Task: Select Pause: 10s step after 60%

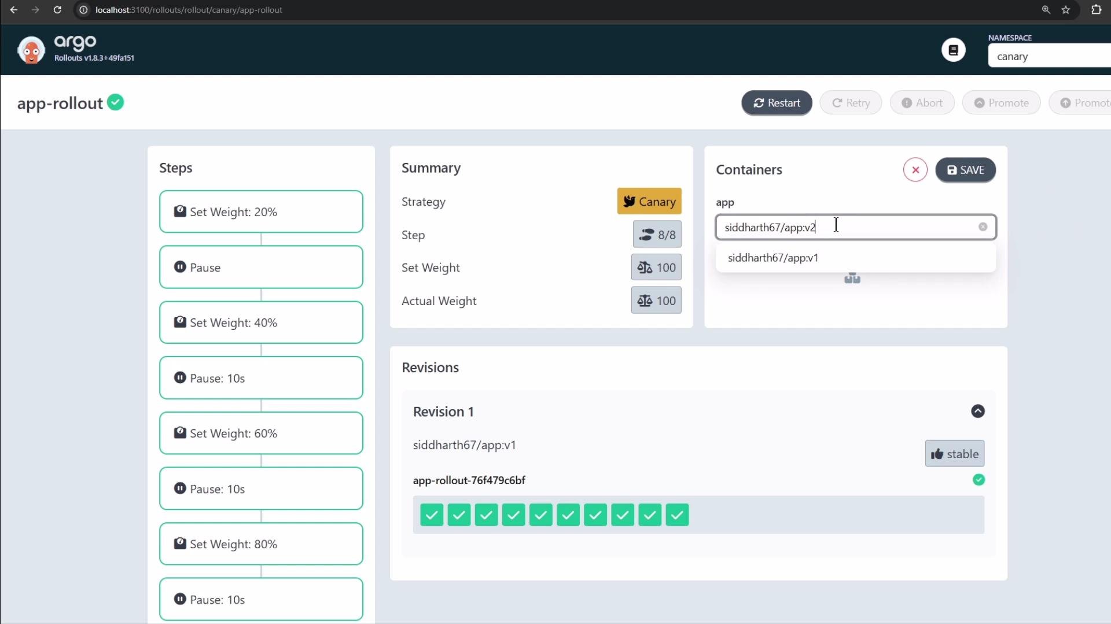Action: coord(261,489)
